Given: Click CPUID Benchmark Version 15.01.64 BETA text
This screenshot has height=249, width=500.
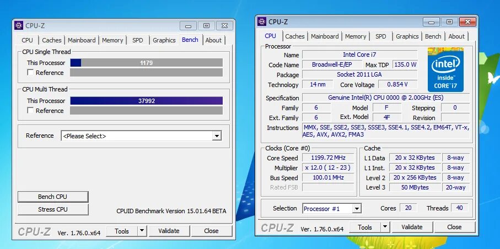Looking at the screenshot, I should click(171, 211).
